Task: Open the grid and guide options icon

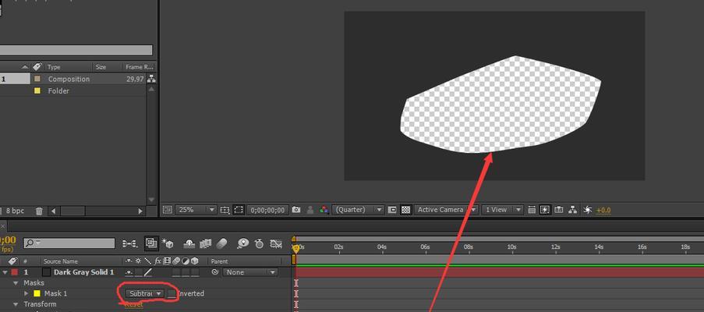Action: click(x=225, y=210)
